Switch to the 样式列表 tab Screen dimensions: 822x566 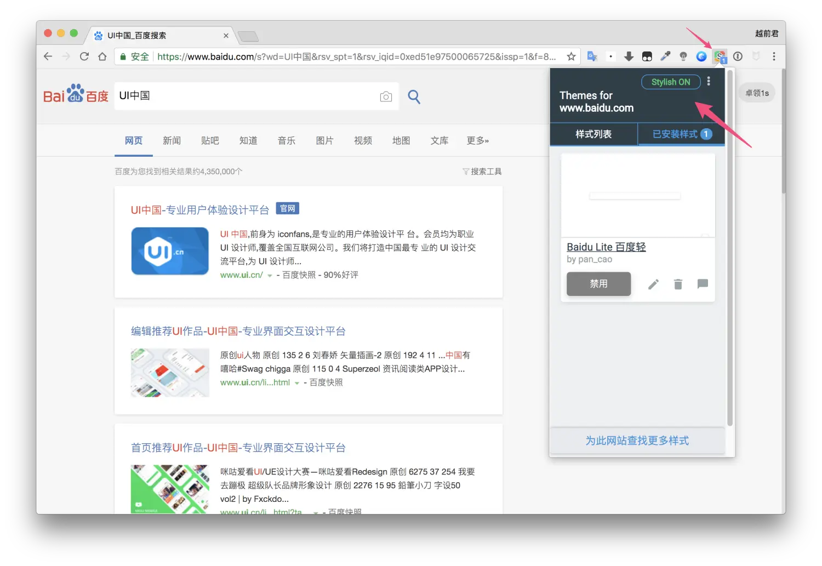[593, 134]
